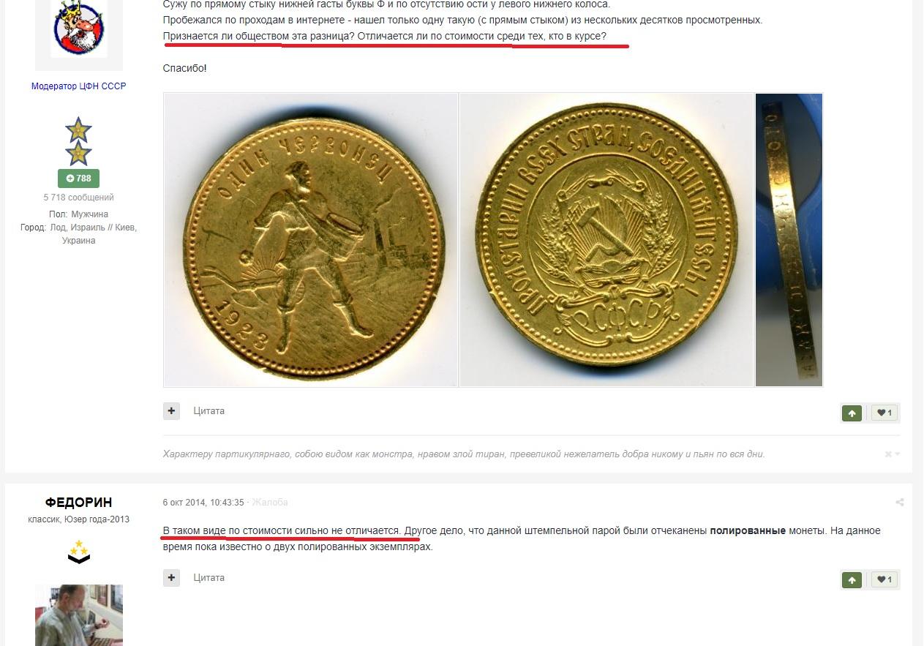Open ФЕДОРИН's rank badge icon
The height and width of the screenshot is (646, 924).
pos(78,552)
